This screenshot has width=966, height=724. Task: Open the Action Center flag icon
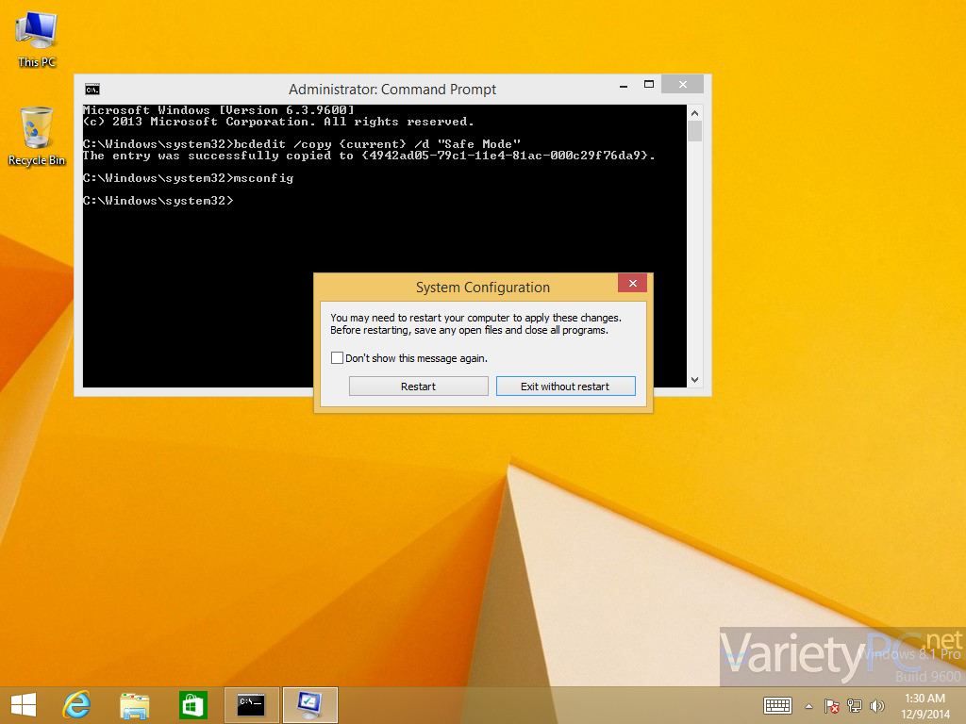click(x=832, y=705)
